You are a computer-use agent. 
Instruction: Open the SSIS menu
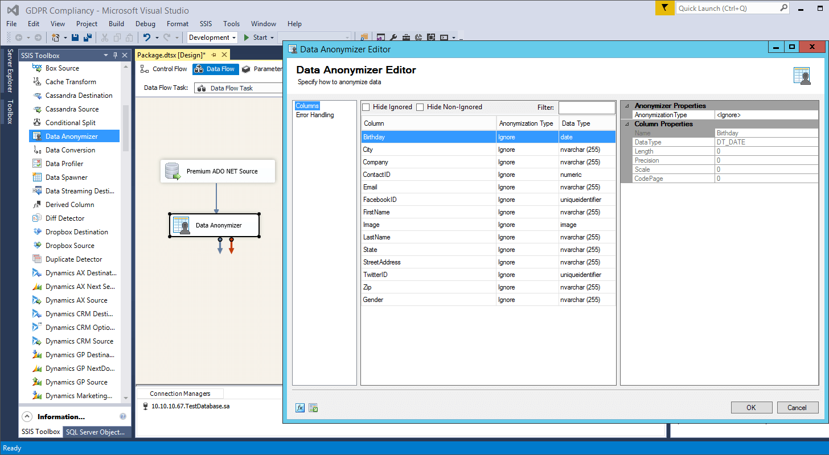coord(206,24)
